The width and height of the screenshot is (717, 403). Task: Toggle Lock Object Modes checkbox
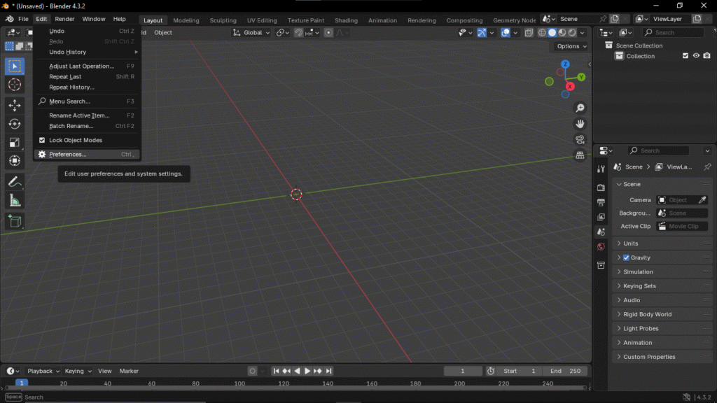coord(42,140)
